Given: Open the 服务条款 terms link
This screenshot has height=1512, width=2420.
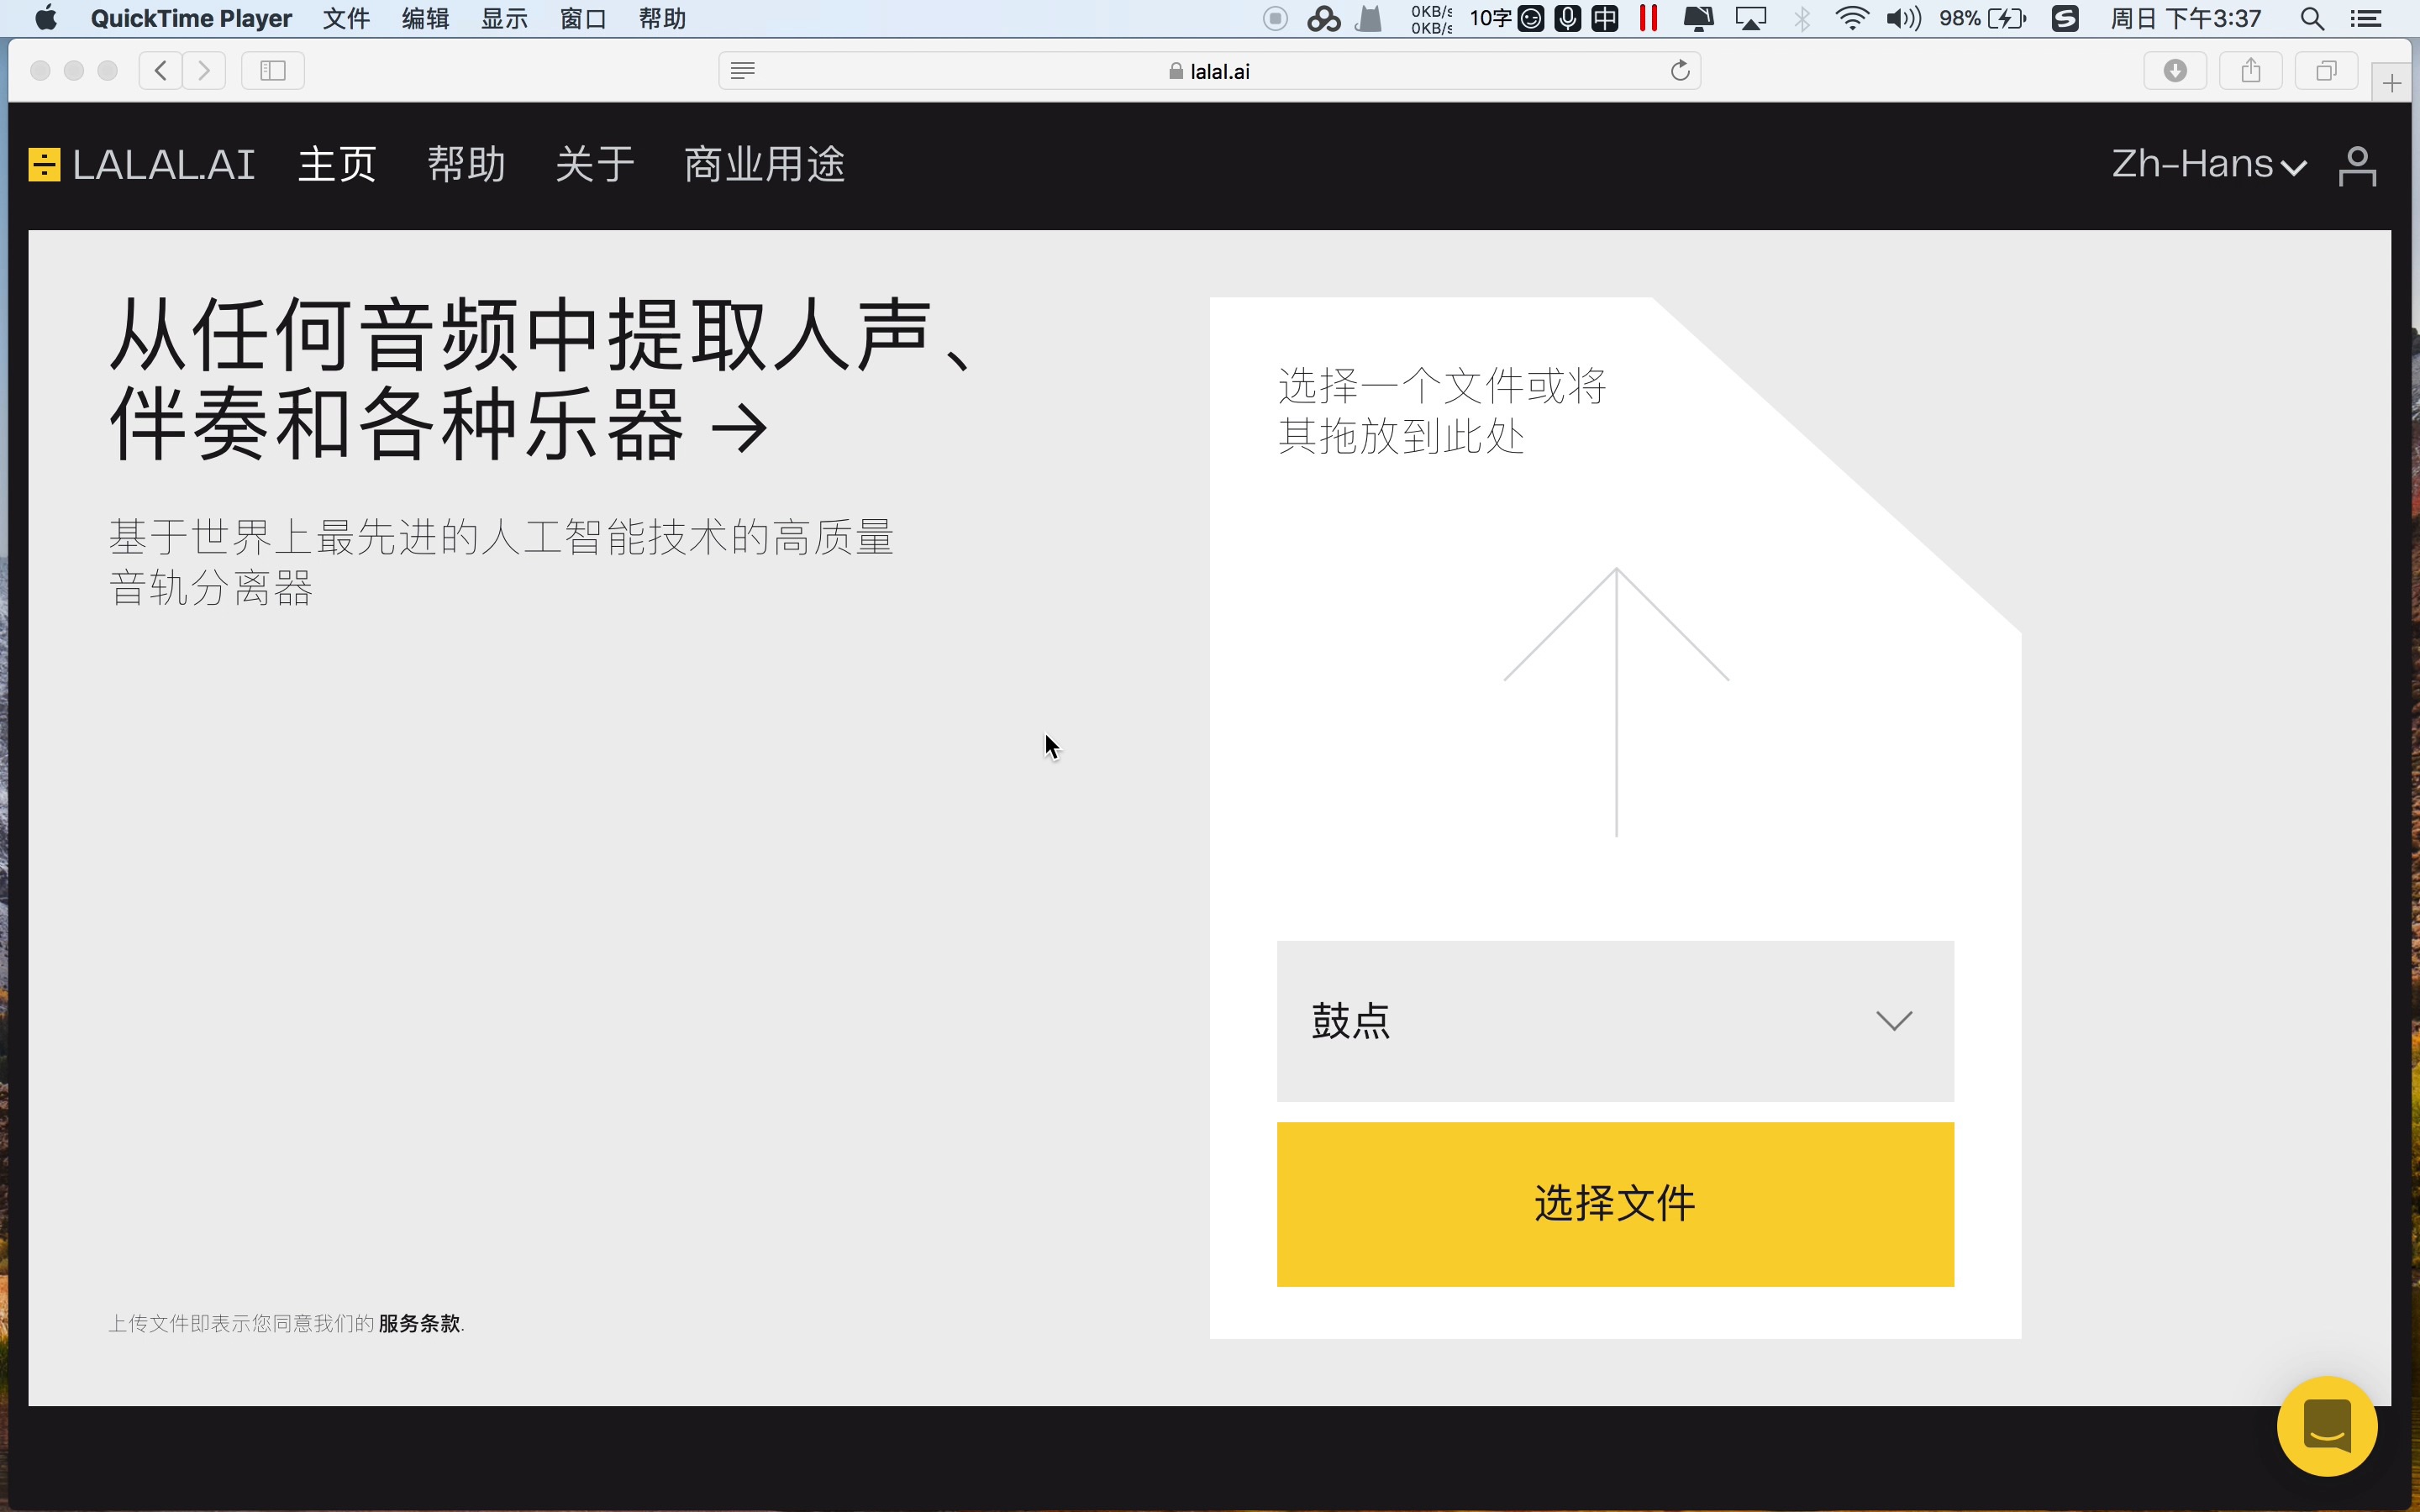Looking at the screenshot, I should [419, 1323].
